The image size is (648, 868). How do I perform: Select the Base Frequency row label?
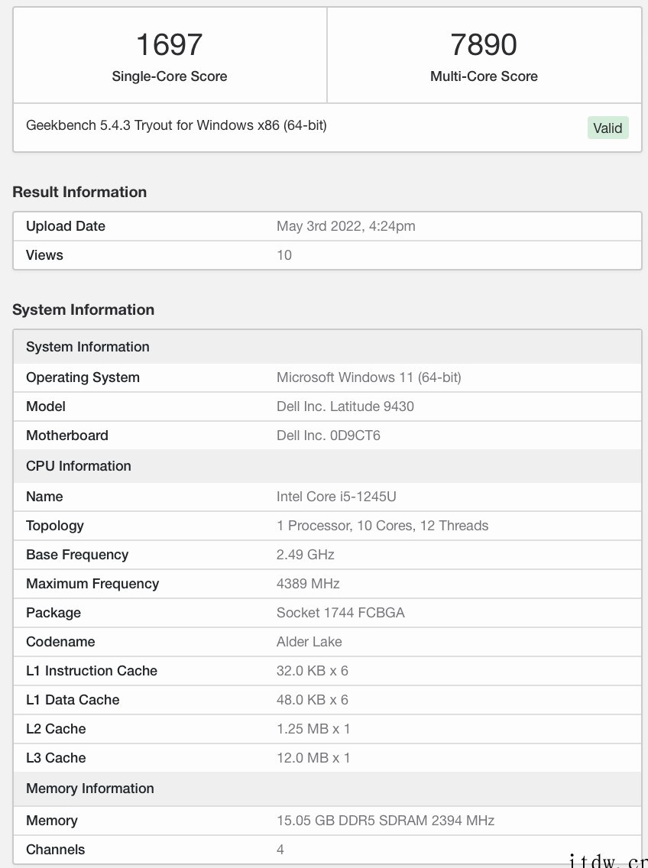[x=77, y=555]
